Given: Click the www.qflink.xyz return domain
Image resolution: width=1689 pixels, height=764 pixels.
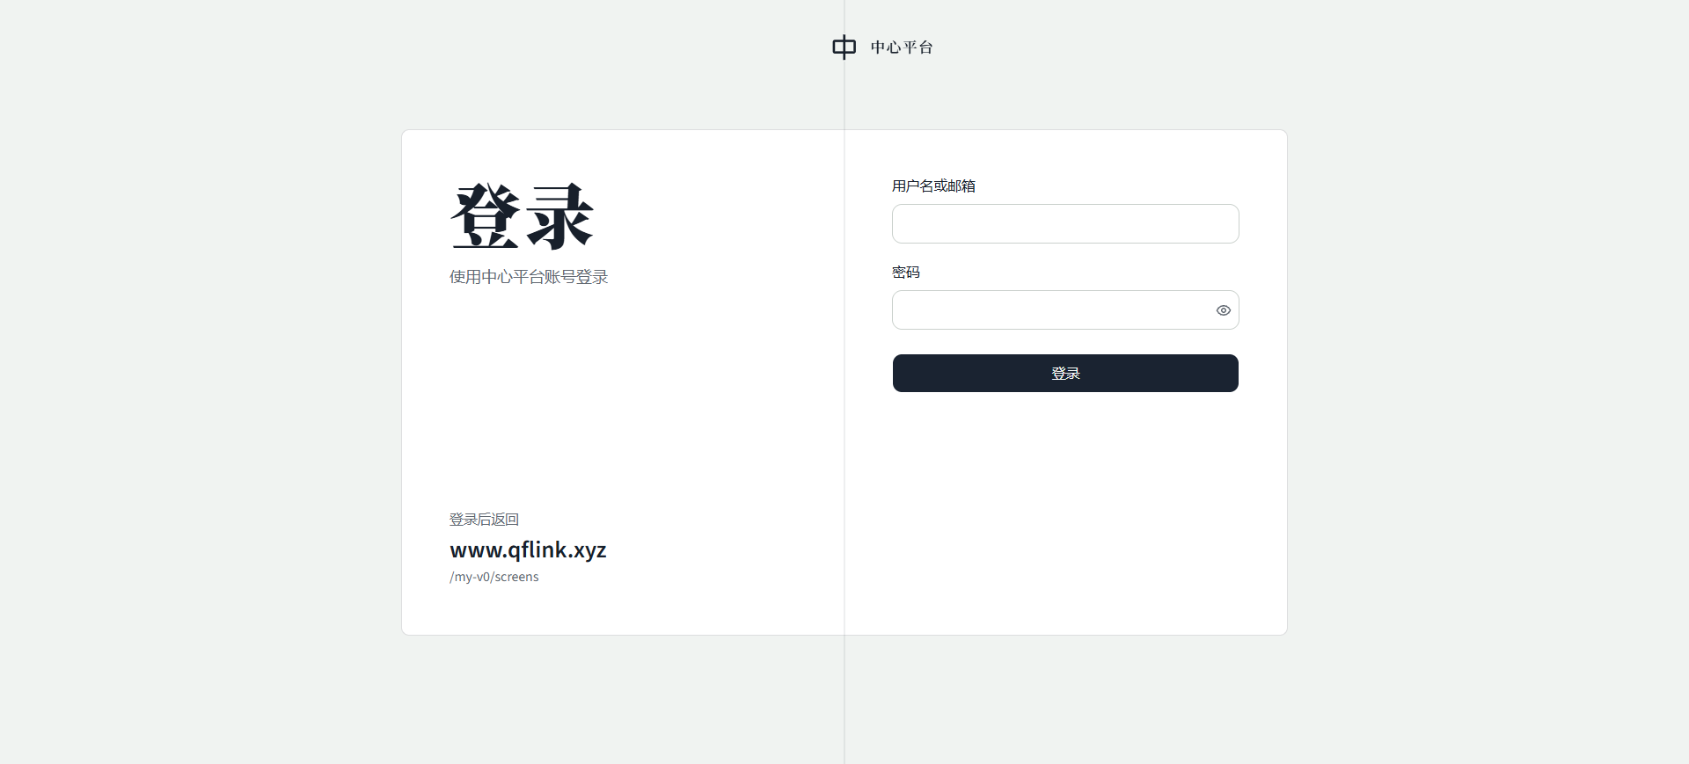Looking at the screenshot, I should point(528,549).
